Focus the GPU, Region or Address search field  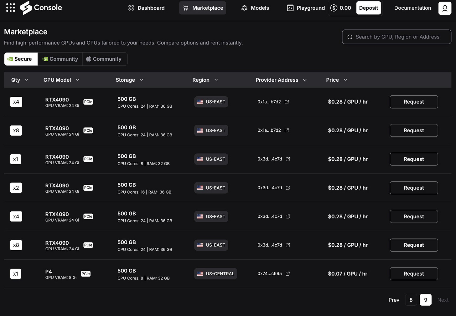pyautogui.click(x=396, y=37)
